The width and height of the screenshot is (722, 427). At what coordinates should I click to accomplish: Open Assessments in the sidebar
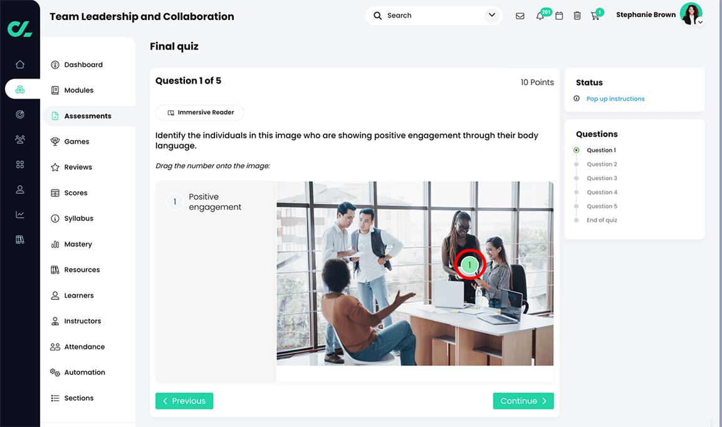tap(89, 116)
